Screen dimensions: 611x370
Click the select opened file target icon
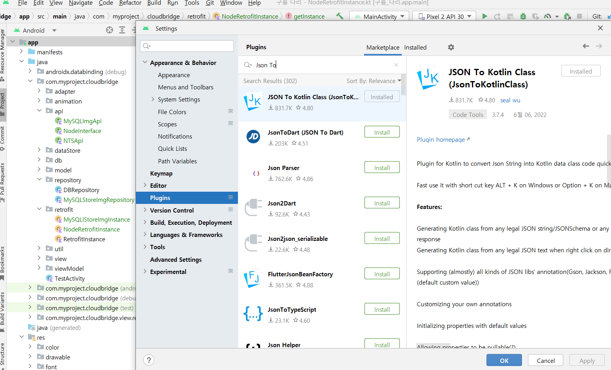110,30
